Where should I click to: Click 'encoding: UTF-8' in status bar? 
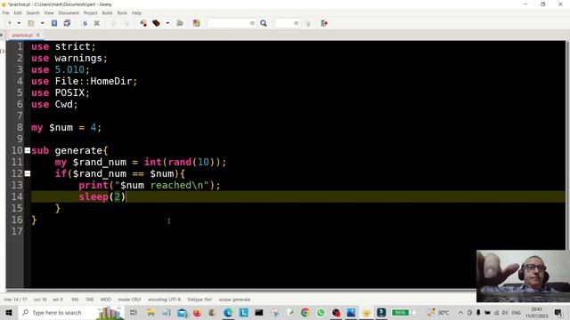pos(164,300)
